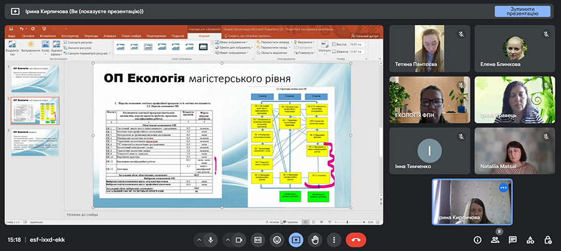The image size is (561, 251).
Task: Click the red leave call button
Action: (356, 239)
